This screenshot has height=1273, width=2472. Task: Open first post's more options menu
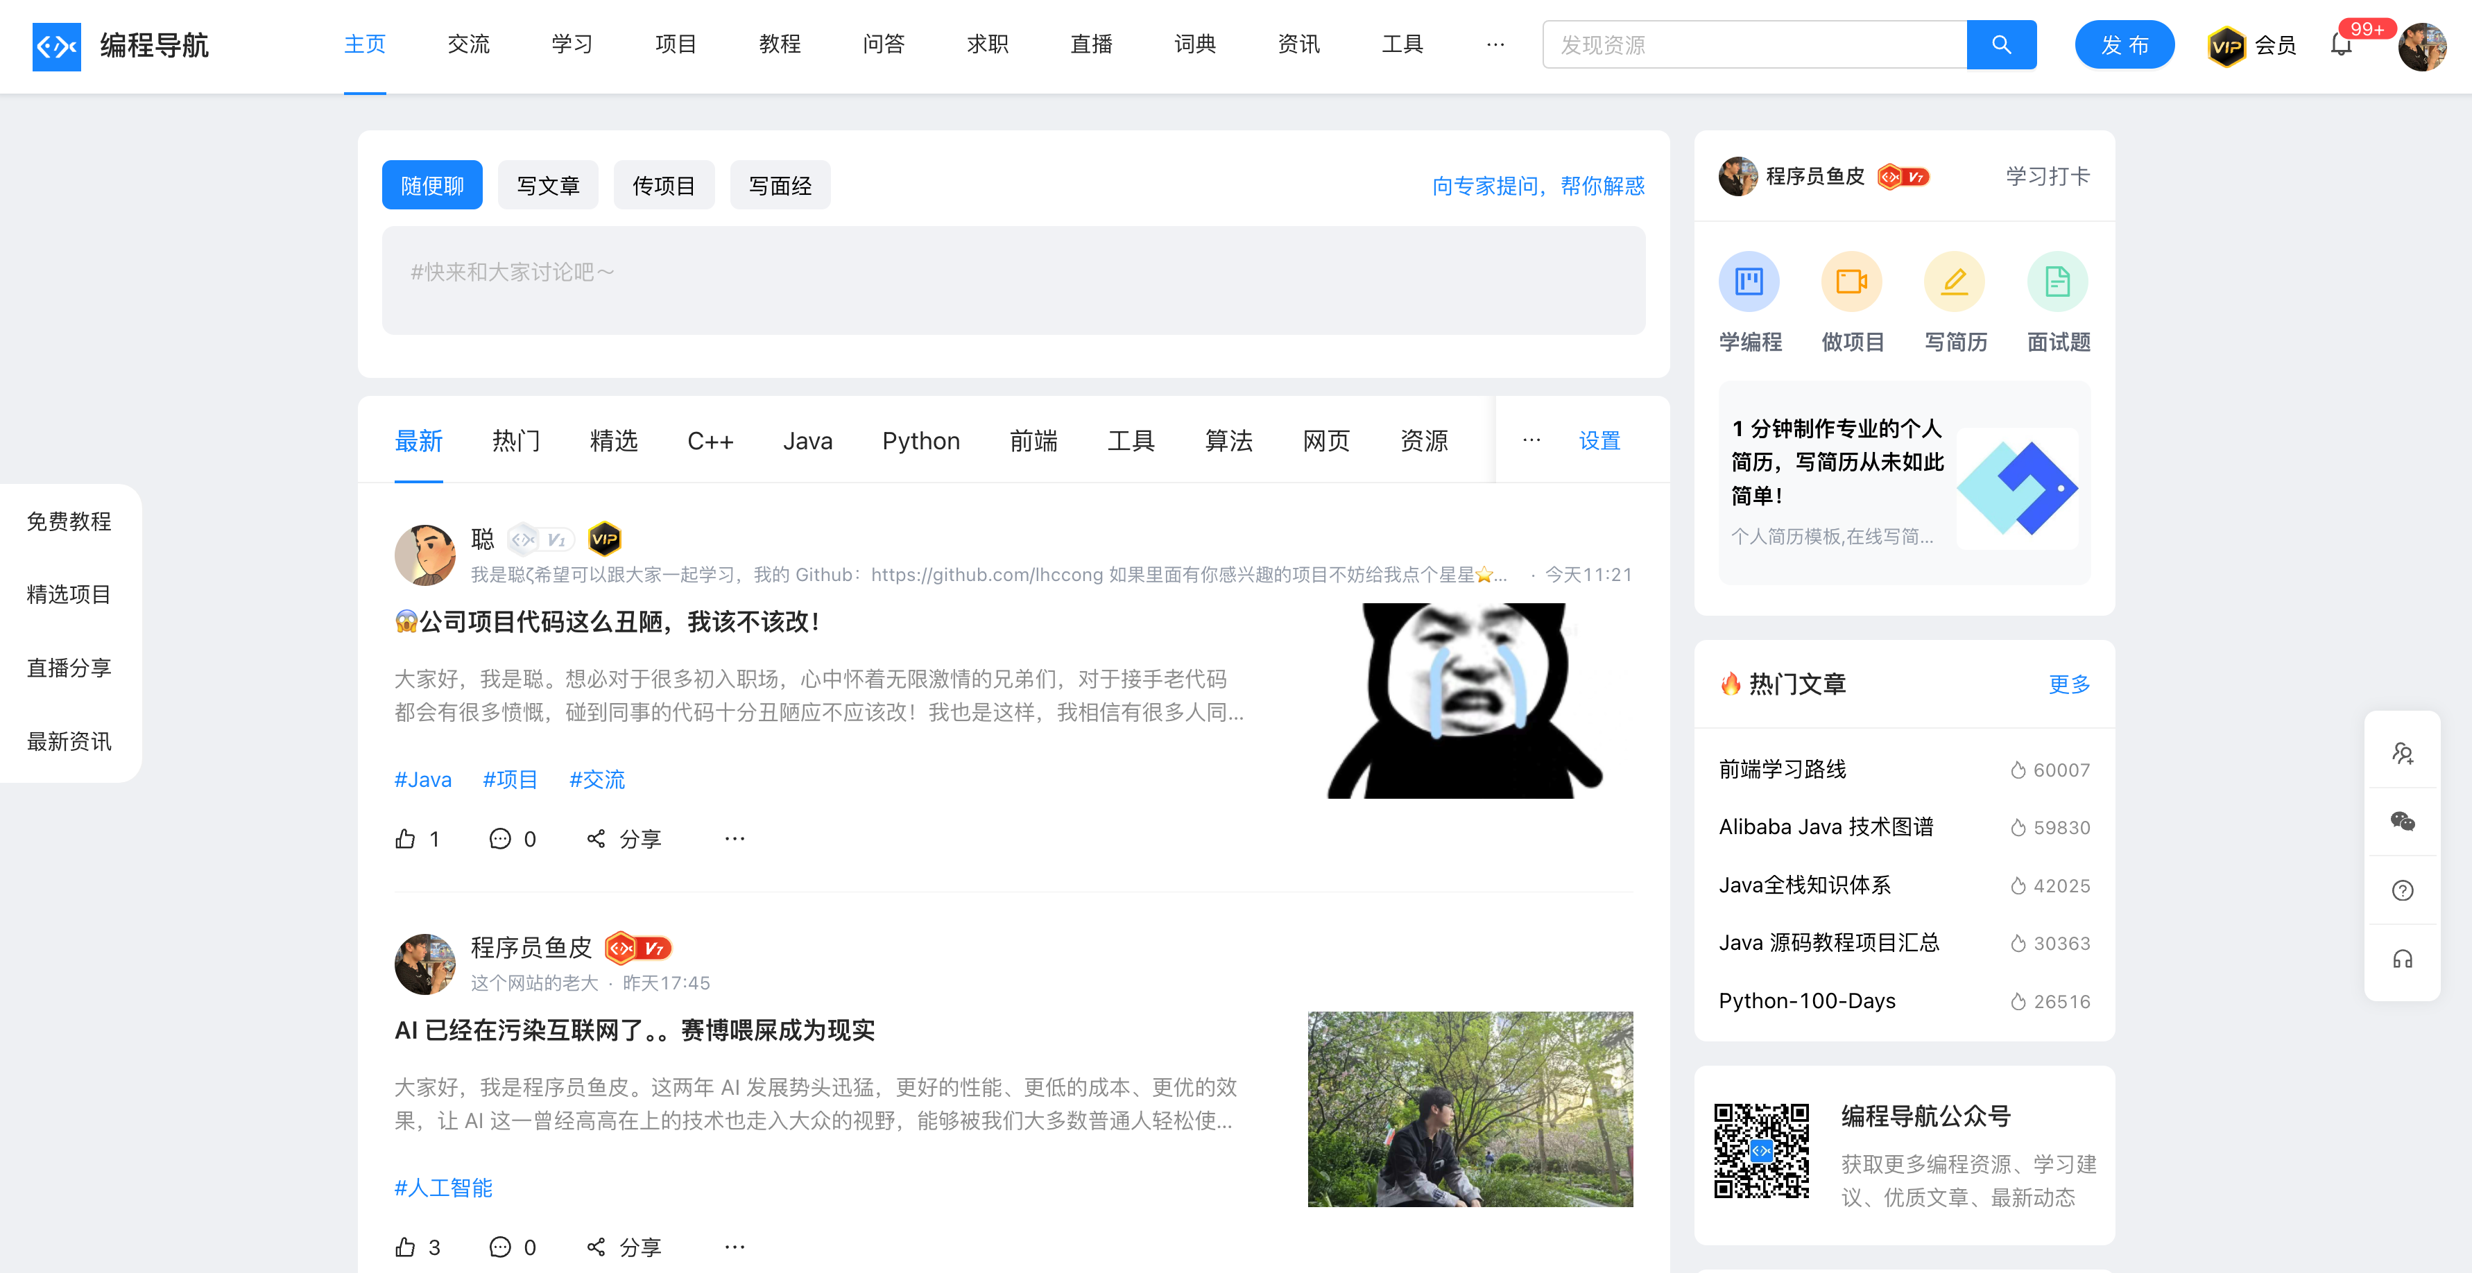[x=734, y=840]
